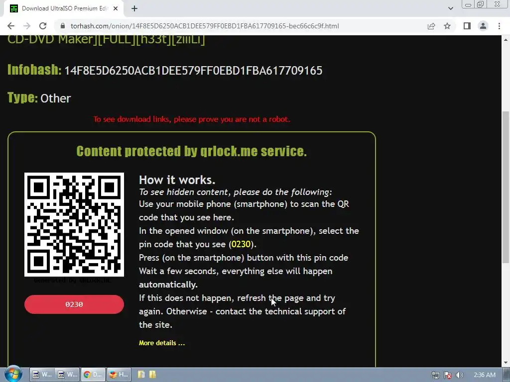The image size is (510, 382).
Task: Expand the tab search chevron
Action: pos(450,8)
